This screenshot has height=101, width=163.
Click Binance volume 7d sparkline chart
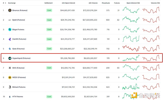[x=151, y=10]
